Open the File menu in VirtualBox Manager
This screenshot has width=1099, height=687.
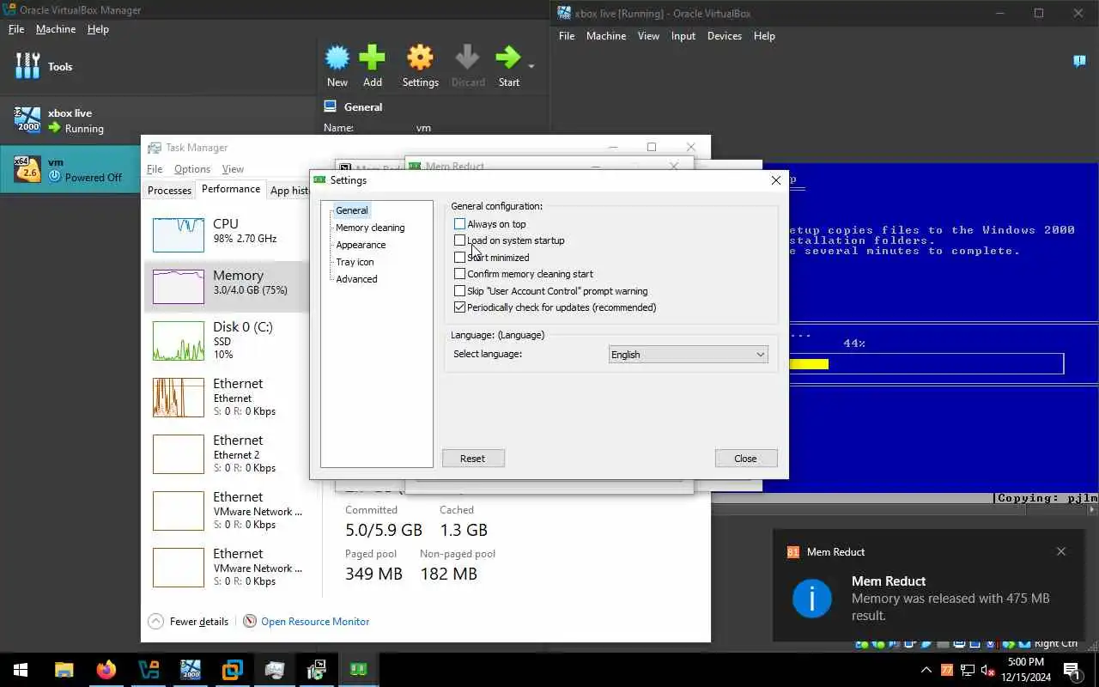[x=16, y=29]
